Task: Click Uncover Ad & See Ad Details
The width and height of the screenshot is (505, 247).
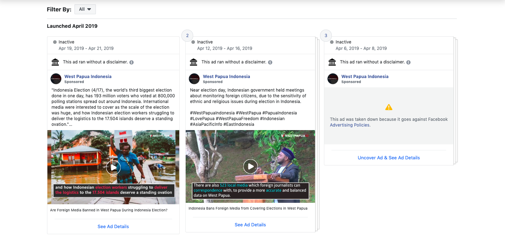Action: (x=389, y=158)
